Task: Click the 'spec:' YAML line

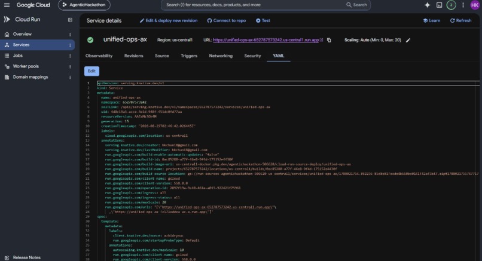Action: coord(102,217)
